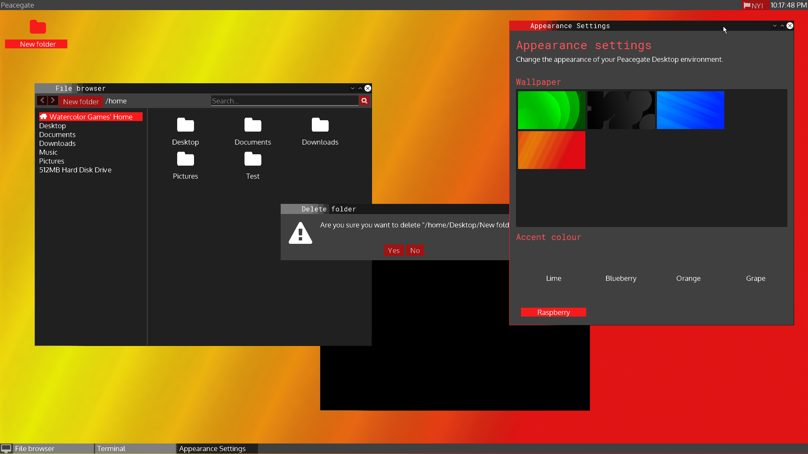
Task: Go back in File browser
Action: (42, 100)
